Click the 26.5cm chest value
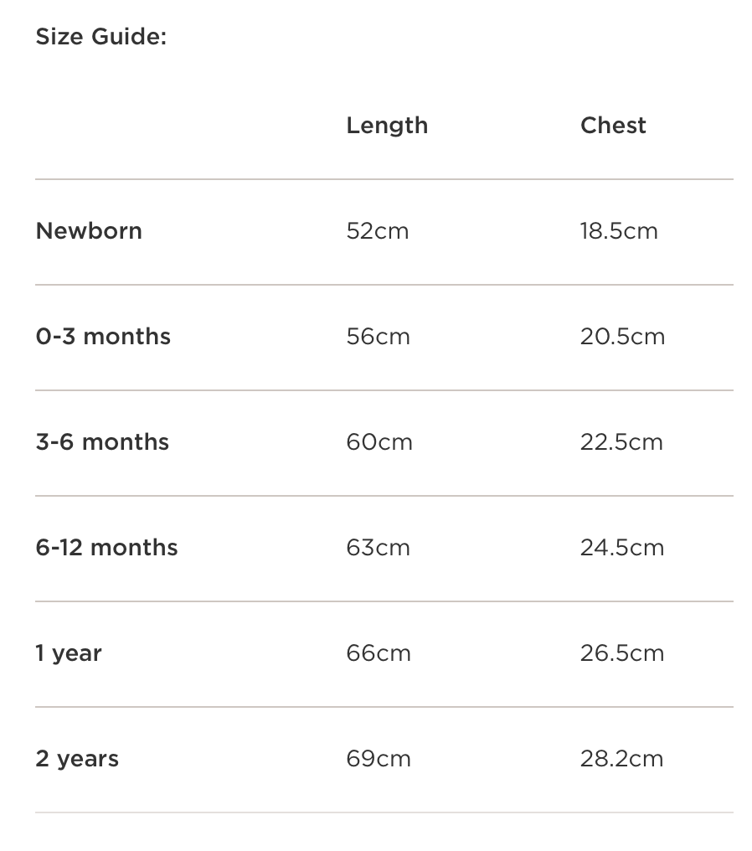 (x=622, y=653)
